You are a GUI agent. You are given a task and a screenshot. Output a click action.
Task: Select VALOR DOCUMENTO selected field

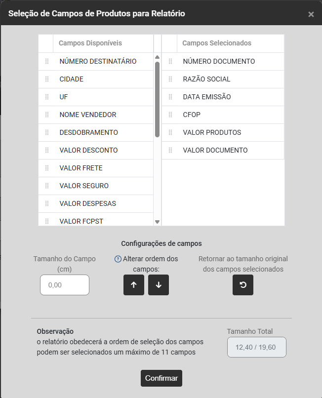click(x=215, y=150)
